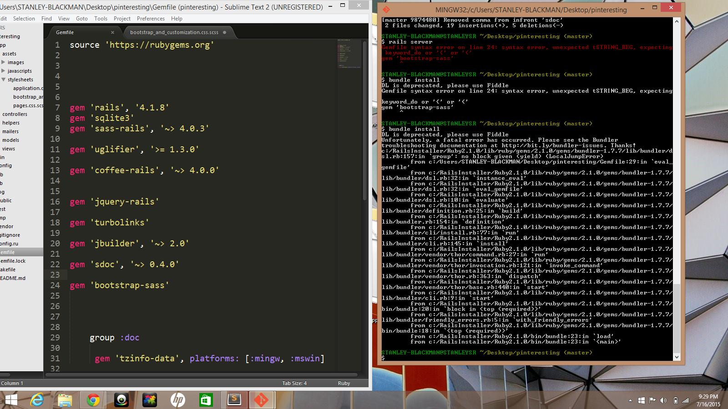The height and width of the screenshot is (409, 728).
Task: Click the Sublime minimap preview
Action: coord(349,53)
